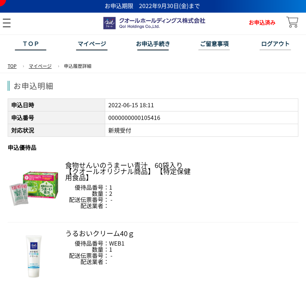The width and height of the screenshot is (306, 285).
Task: Click the TOP breadcrumb link
Action: (12, 66)
